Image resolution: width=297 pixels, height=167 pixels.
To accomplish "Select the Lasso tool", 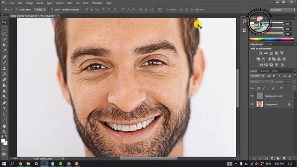I will coord(4,34).
